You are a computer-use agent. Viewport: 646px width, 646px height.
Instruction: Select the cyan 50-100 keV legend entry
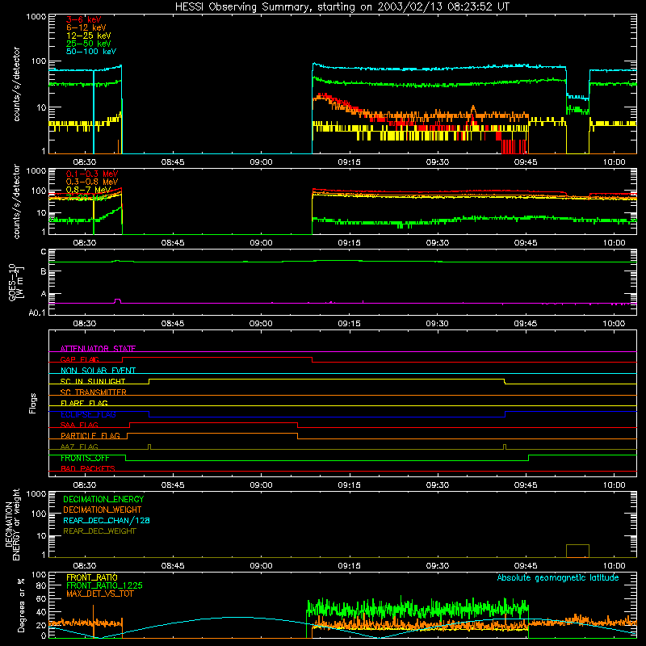(91, 52)
